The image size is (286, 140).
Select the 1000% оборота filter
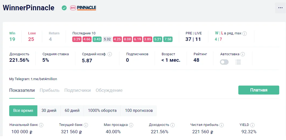(102, 111)
